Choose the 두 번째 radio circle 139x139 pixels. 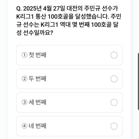[x=114, y=79]
